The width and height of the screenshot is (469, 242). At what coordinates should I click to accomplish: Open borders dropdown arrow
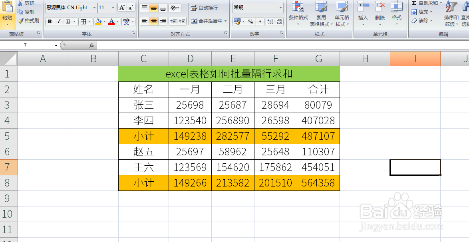90,21
